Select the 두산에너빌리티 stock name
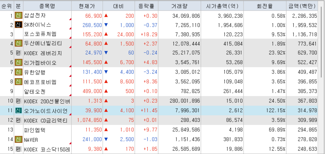This screenshot has width=325, height=154. pyautogui.click(x=43, y=43)
